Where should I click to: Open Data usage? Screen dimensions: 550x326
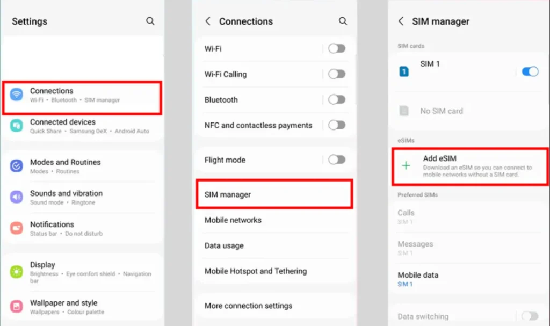[x=274, y=245]
